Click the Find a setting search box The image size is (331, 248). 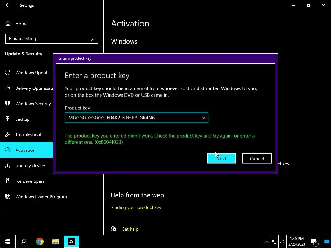pyautogui.click(x=52, y=39)
